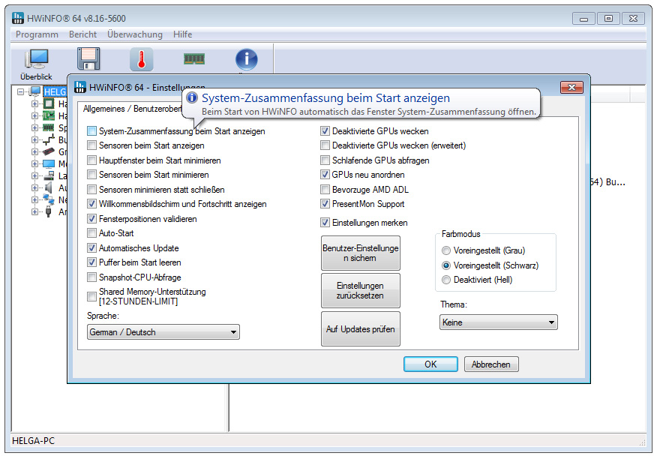The width and height of the screenshot is (657, 456).
Task: Select the monitor icon in the tree
Action: [49, 164]
